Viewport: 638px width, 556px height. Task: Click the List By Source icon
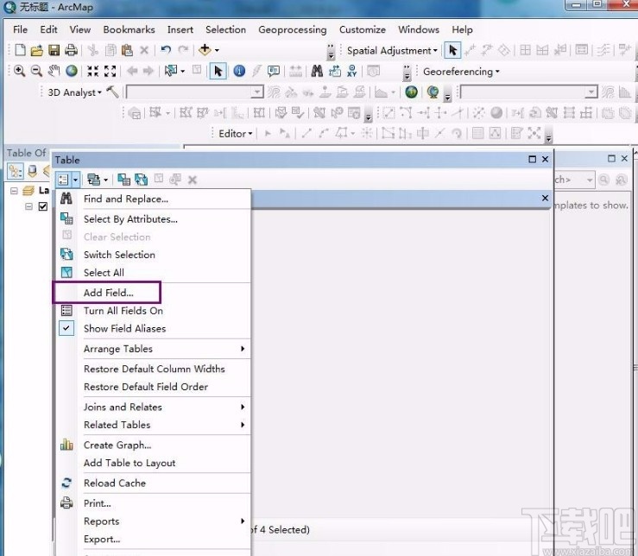coord(33,171)
